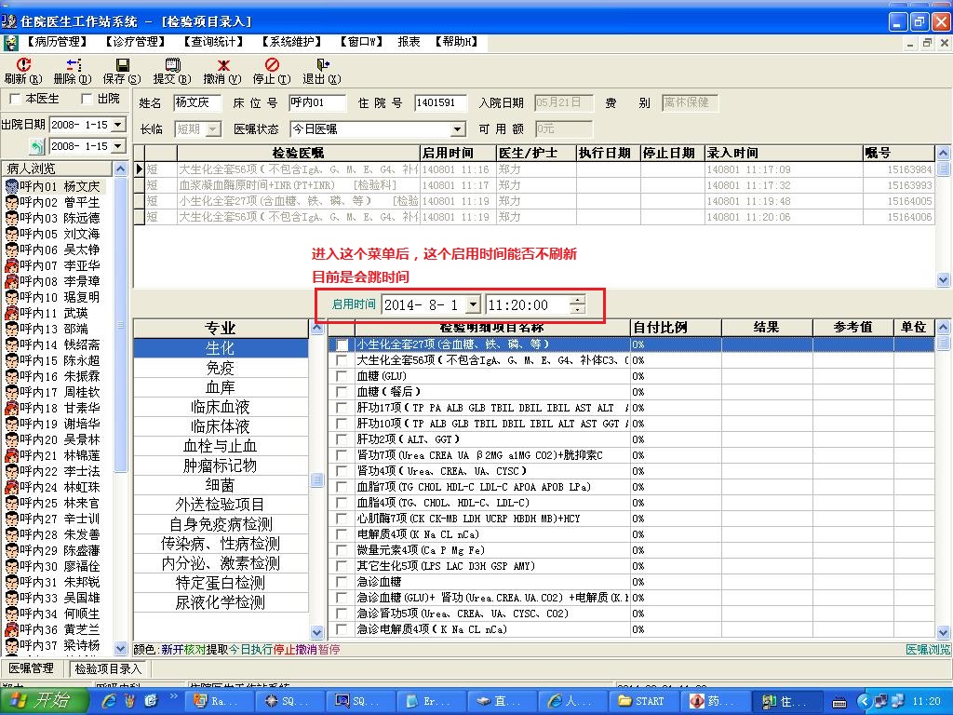Switch to the 医嘱管理 tab
This screenshot has height=715, width=953.
32,668
